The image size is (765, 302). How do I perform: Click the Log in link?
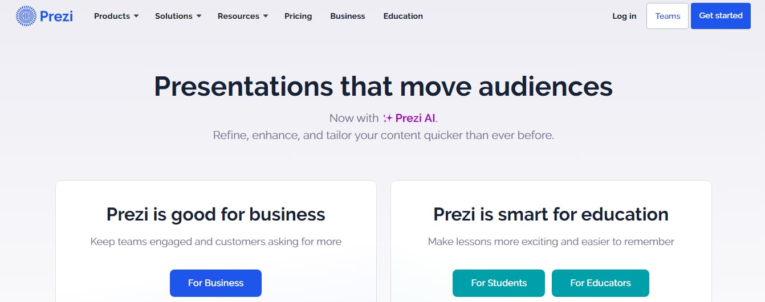[x=624, y=16]
